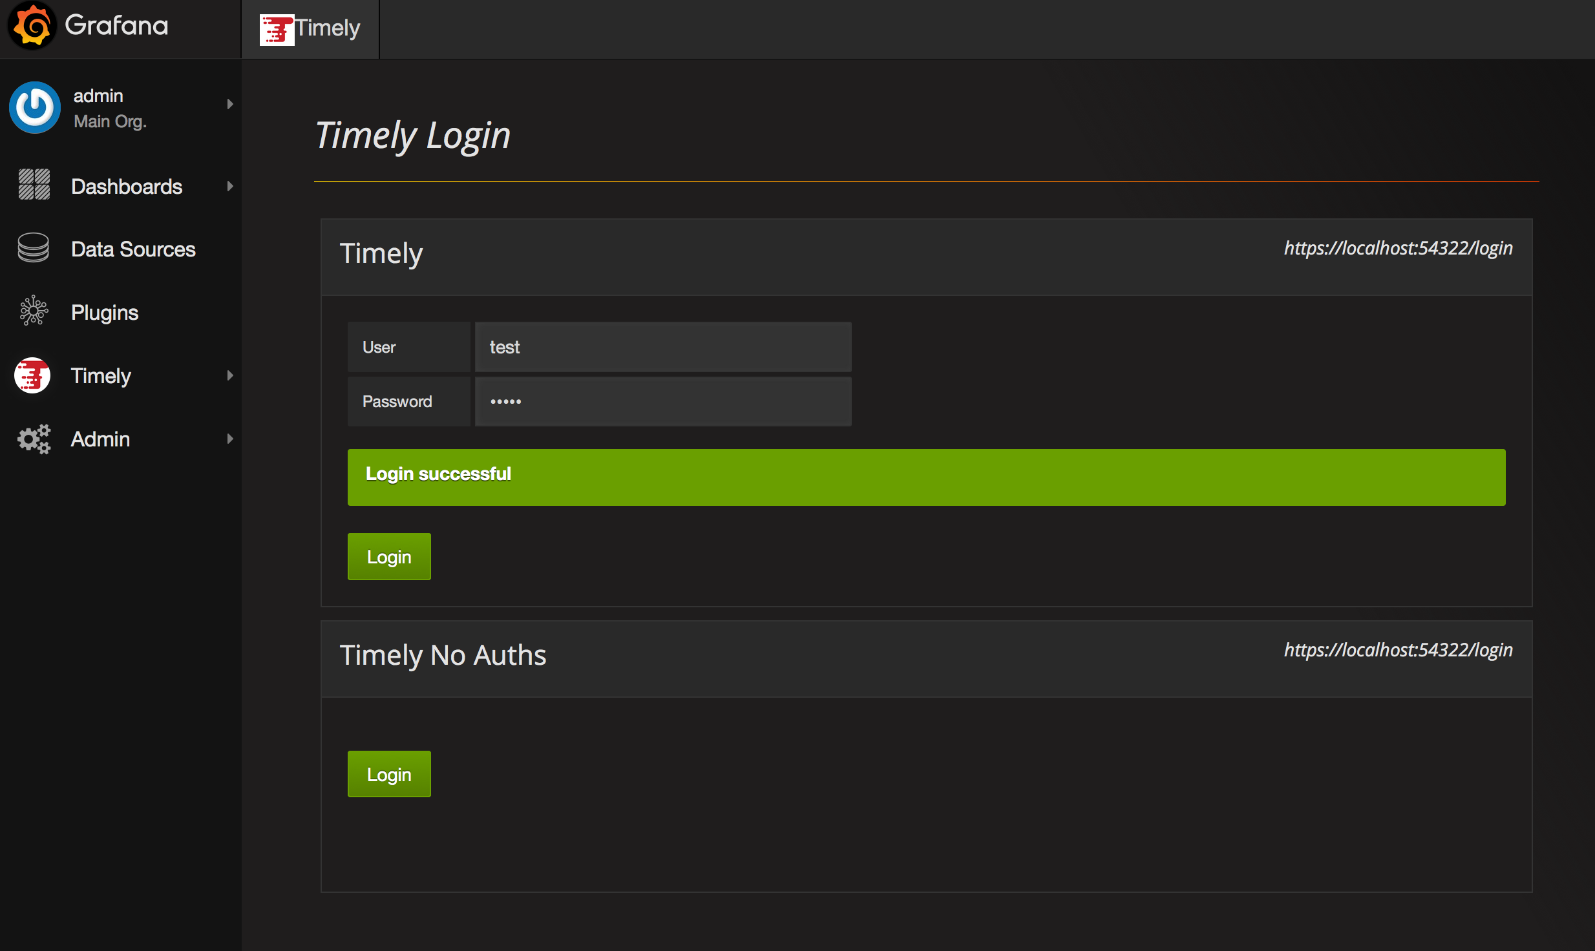Expand the Admin submenu arrow
The height and width of the screenshot is (951, 1595).
pyautogui.click(x=229, y=439)
